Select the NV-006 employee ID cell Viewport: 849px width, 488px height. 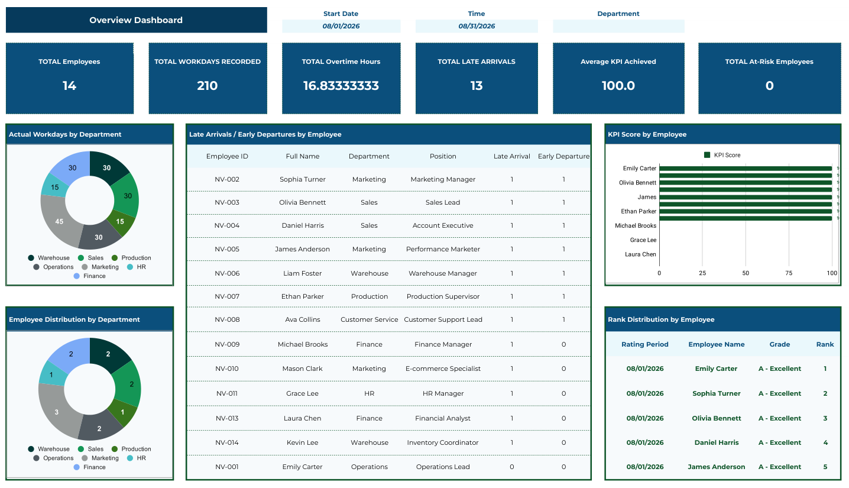point(227,273)
